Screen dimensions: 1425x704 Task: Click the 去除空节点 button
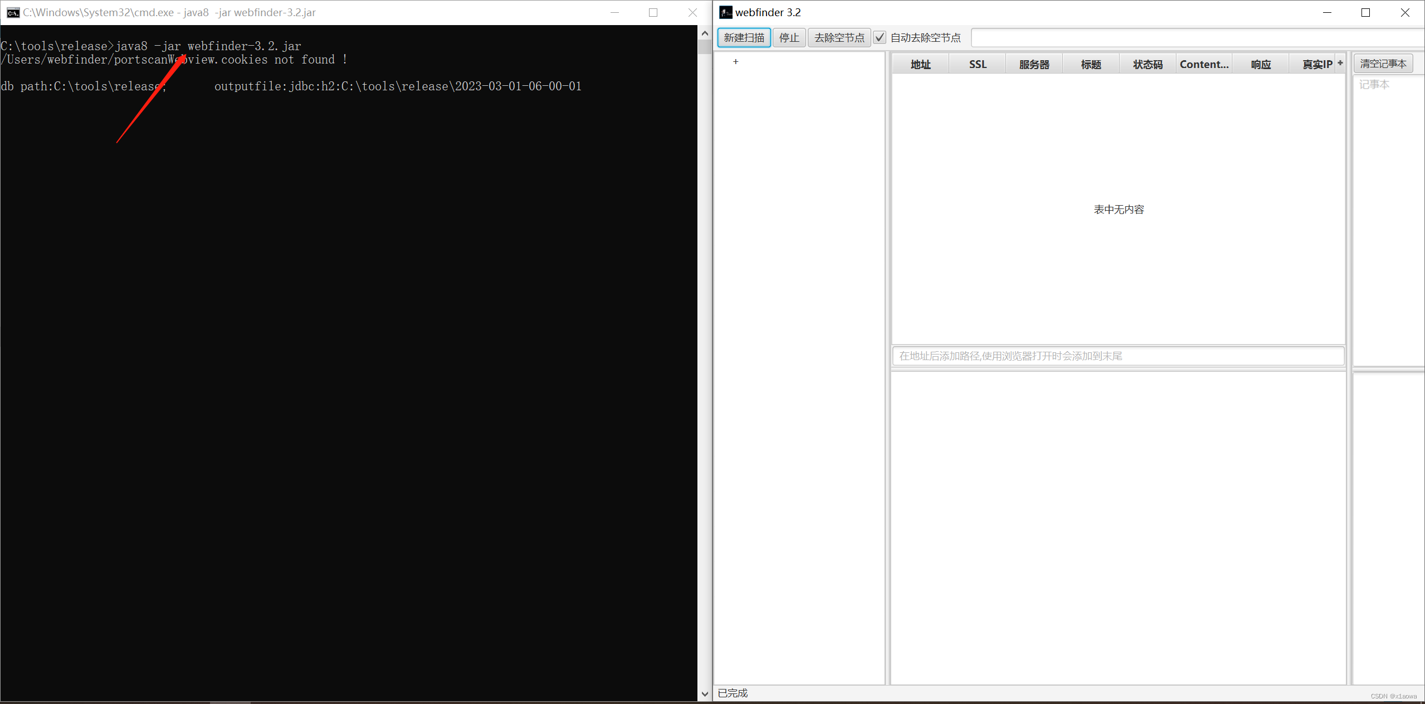(839, 37)
